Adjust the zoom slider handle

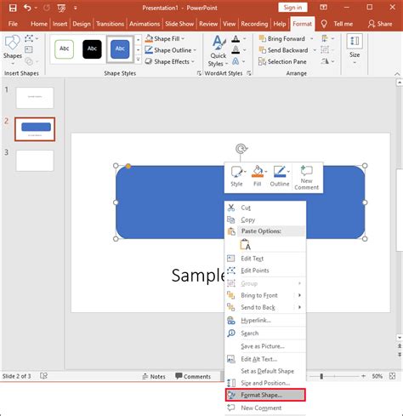pyautogui.click(x=321, y=376)
